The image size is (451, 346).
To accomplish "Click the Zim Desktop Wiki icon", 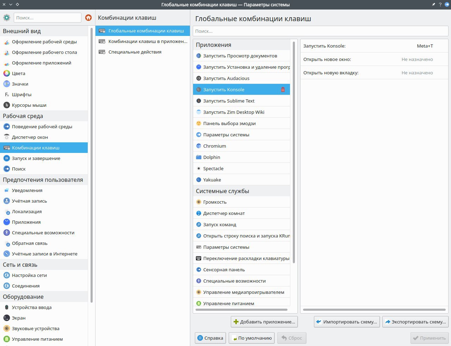I will tap(199, 112).
